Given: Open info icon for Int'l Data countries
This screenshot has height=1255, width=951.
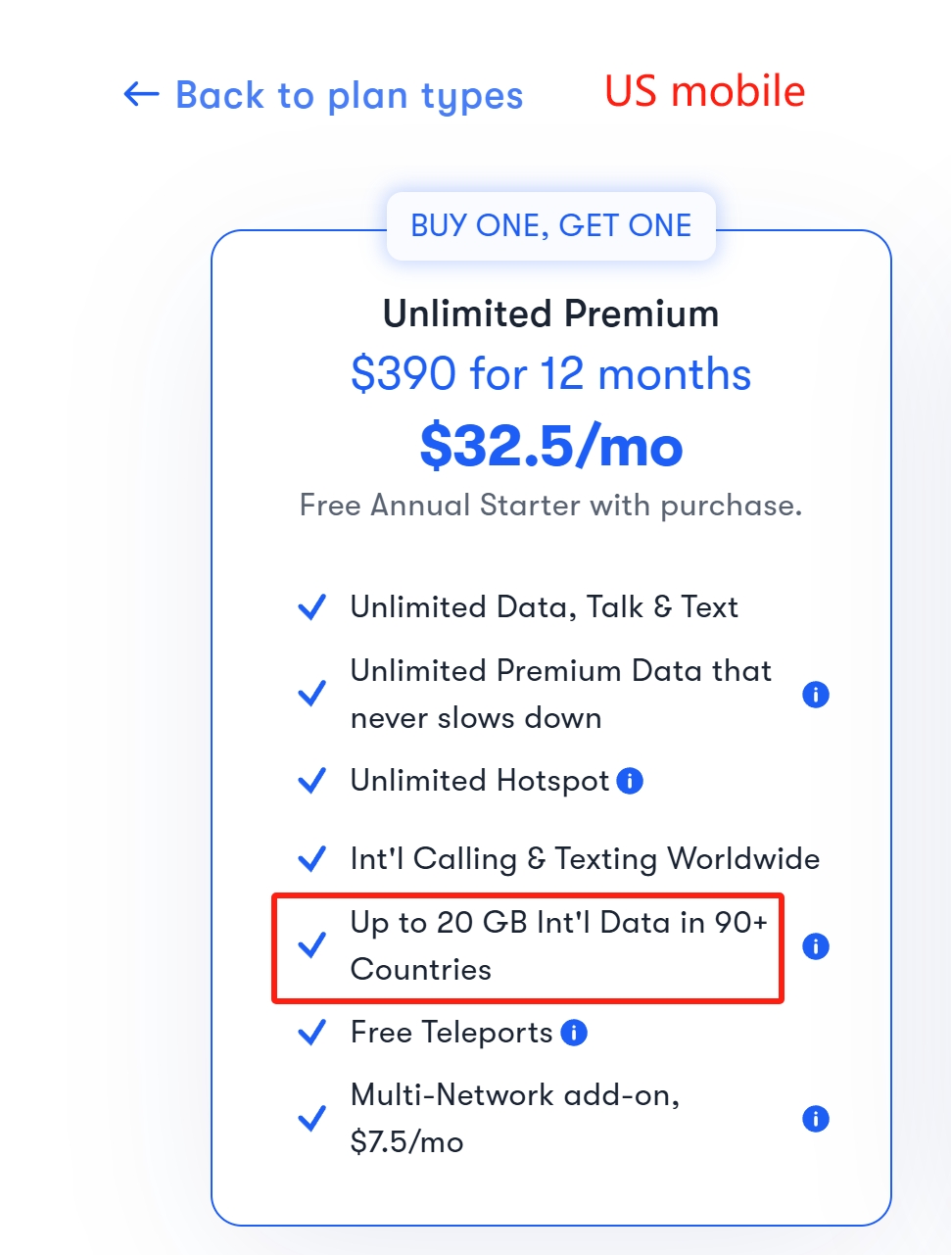Looking at the screenshot, I should pyautogui.click(x=815, y=946).
